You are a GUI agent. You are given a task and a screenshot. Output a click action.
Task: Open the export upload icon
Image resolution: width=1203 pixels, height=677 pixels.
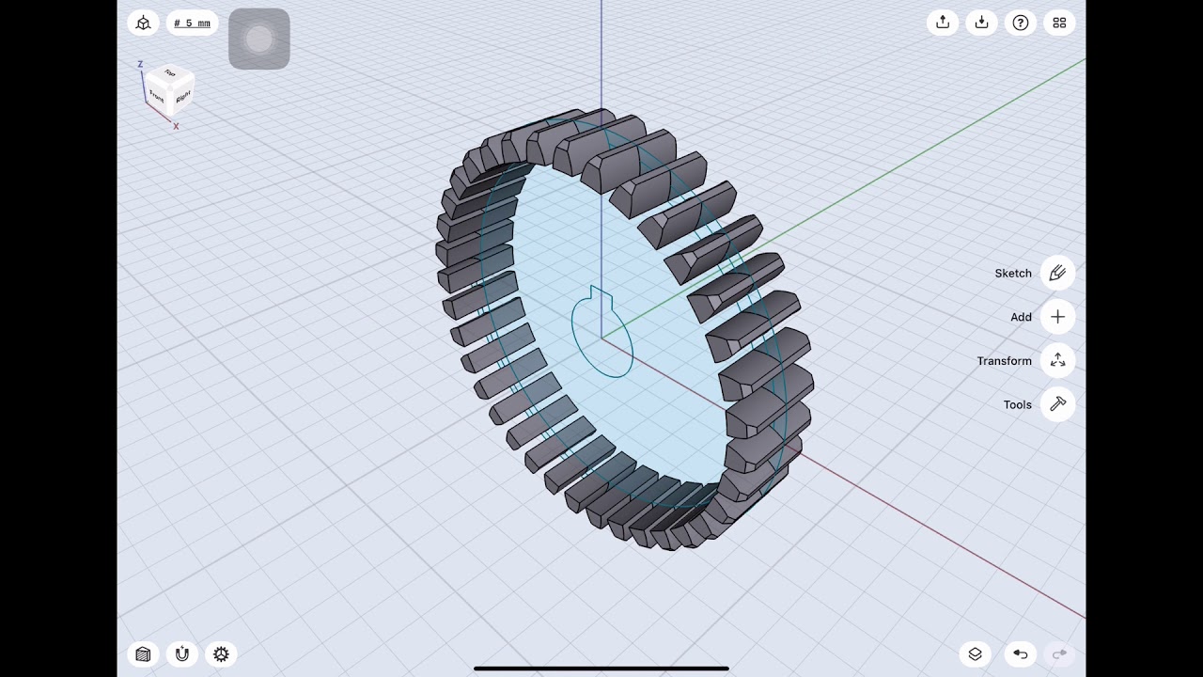(943, 23)
